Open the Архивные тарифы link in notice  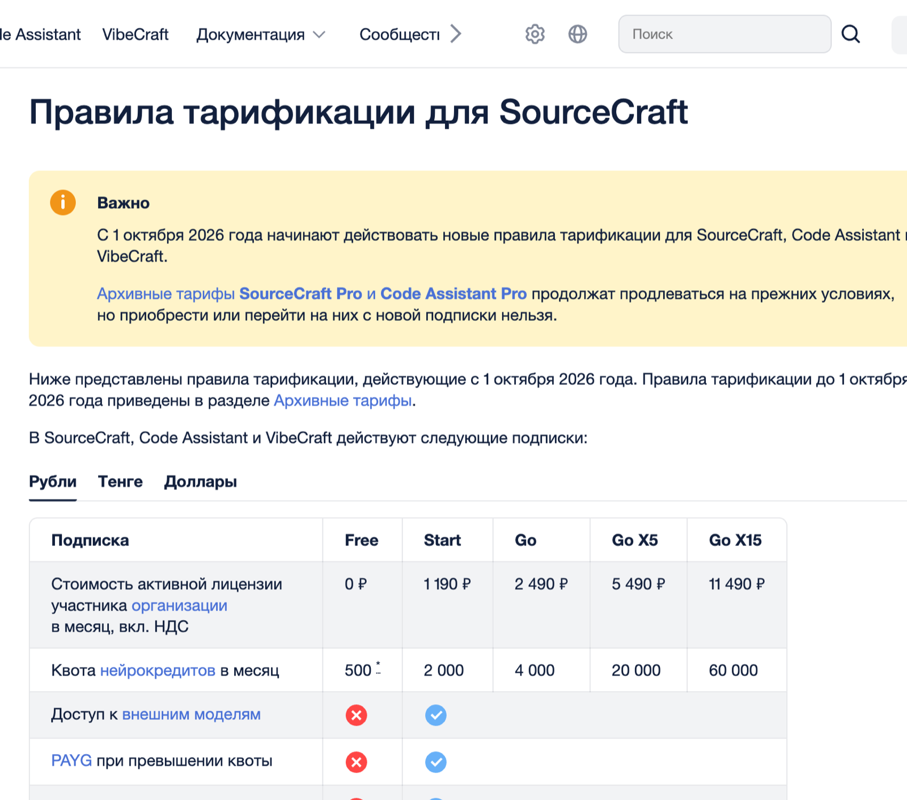coord(166,294)
